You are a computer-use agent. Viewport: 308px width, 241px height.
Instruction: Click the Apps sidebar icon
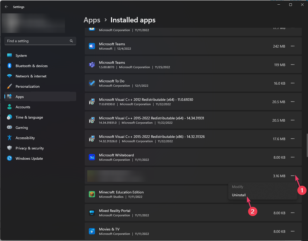[9, 97]
